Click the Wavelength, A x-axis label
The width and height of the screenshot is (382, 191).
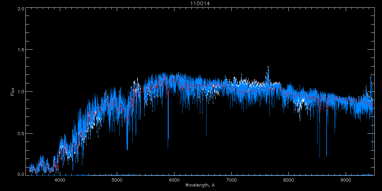pos(200,185)
